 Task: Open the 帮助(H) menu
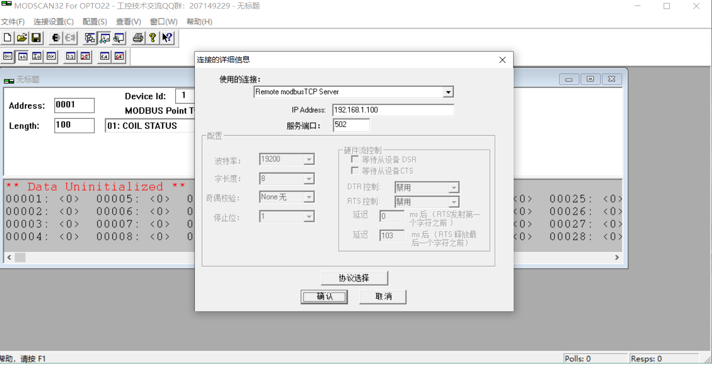(x=199, y=22)
